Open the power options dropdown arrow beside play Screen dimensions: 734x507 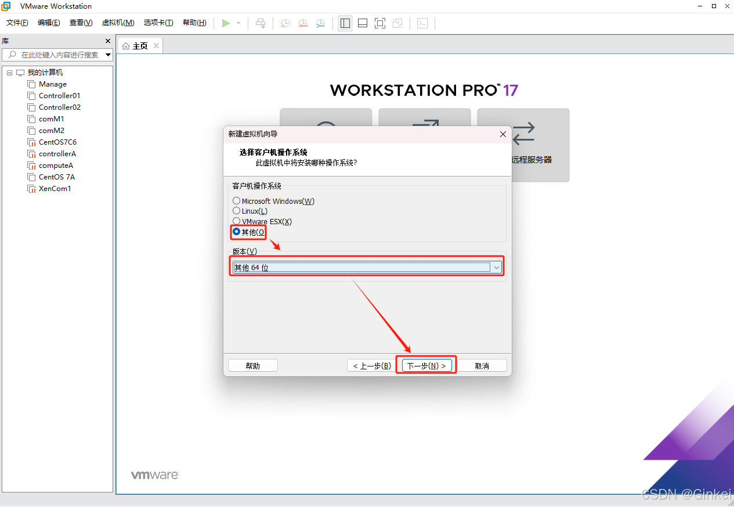click(x=238, y=23)
